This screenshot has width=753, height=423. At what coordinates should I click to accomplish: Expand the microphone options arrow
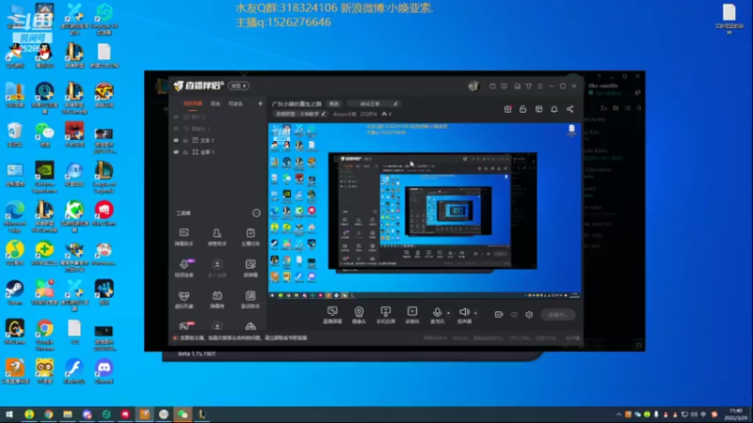449,313
